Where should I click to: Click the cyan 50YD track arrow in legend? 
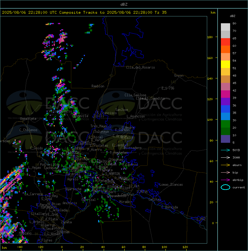pyautogui.click(x=225, y=150)
